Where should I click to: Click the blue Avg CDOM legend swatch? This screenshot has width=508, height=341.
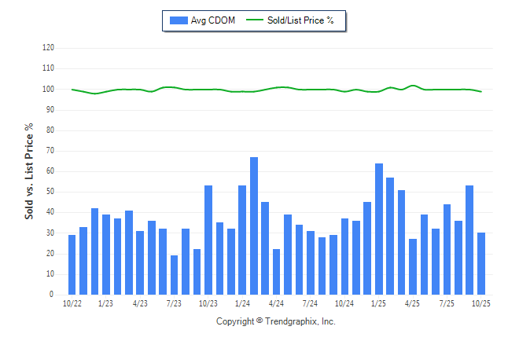click(178, 20)
